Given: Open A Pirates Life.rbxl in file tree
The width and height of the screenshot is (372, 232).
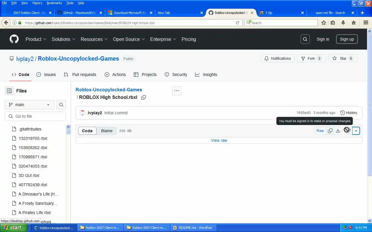Looking at the screenshot, I should [x=35, y=213].
